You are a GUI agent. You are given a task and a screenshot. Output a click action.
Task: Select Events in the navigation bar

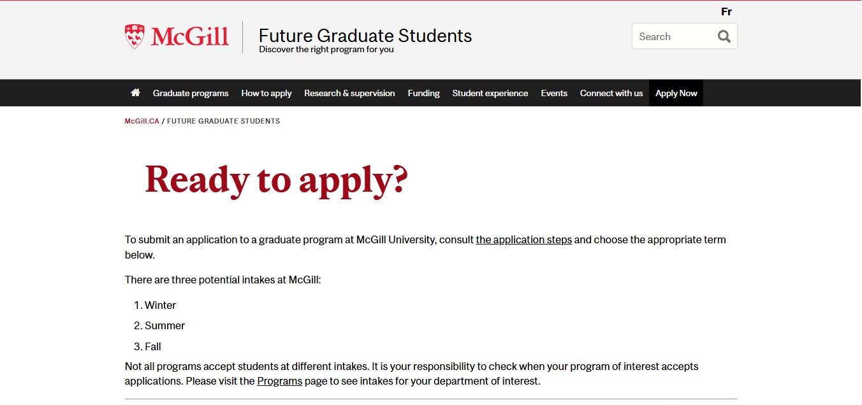click(x=554, y=93)
